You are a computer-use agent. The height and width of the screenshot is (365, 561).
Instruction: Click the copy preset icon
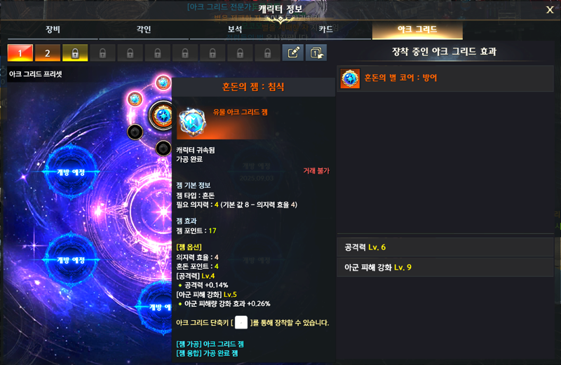(316, 53)
